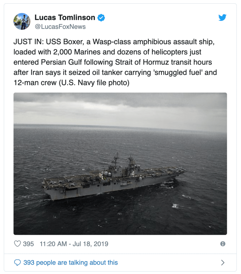This screenshot has width=241, height=274.
Task: Click the blue verified badge
Action: tap(102, 18)
